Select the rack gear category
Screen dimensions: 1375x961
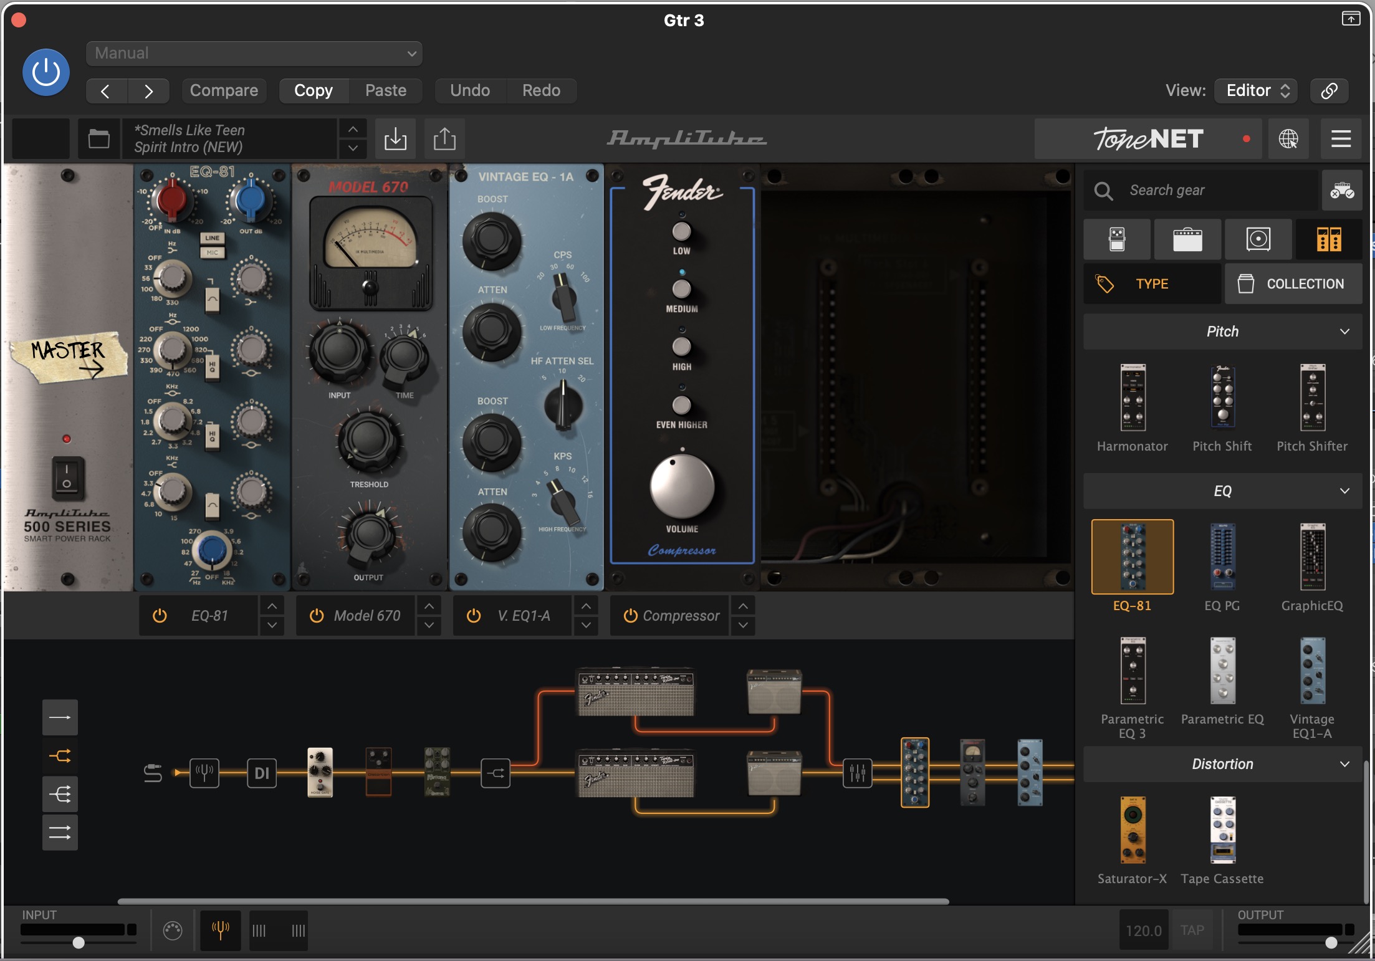(1329, 239)
